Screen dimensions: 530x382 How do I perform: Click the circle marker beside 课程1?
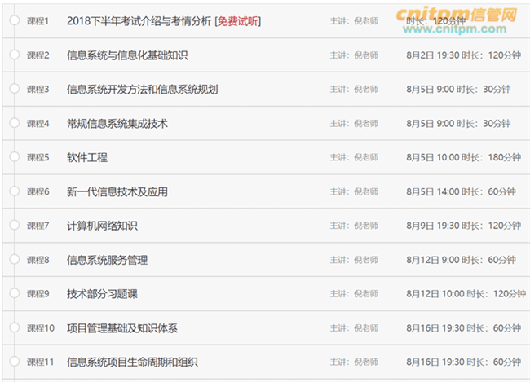[x=14, y=20]
